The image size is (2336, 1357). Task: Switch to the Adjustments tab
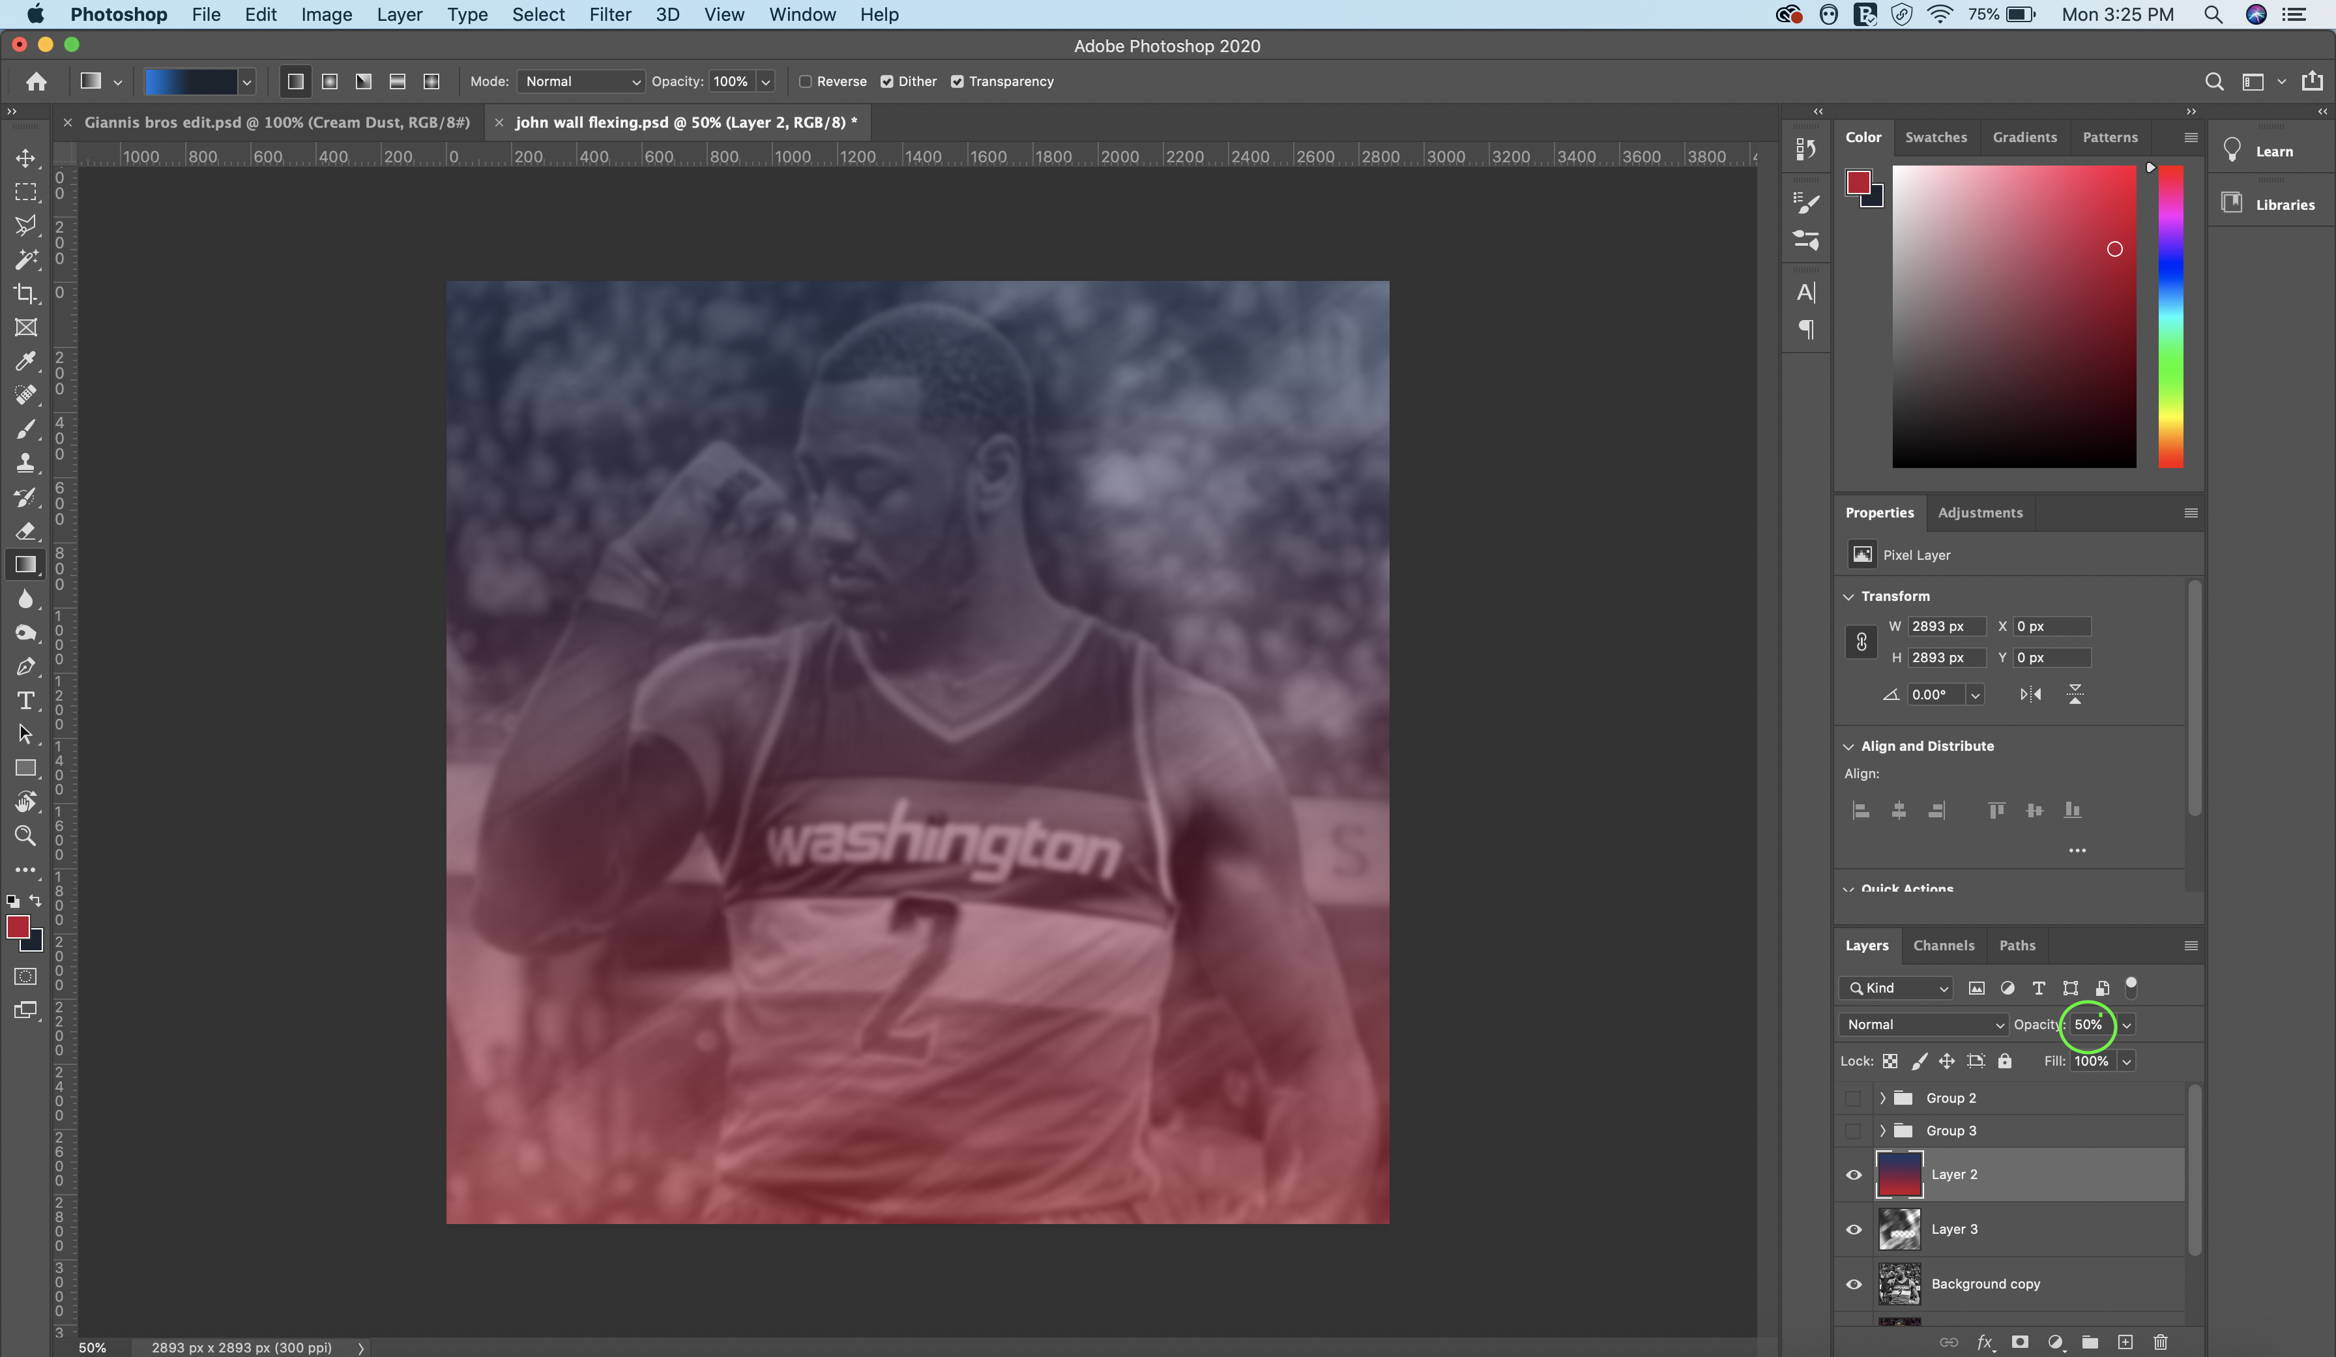click(x=1980, y=512)
